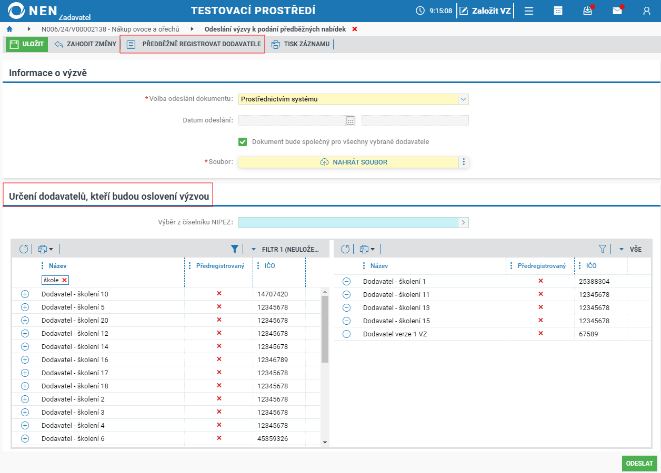This screenshot has height=473, width=661.
Task: Add Dodavatel - školení 3 with plus icon
Action: (25, 412)
